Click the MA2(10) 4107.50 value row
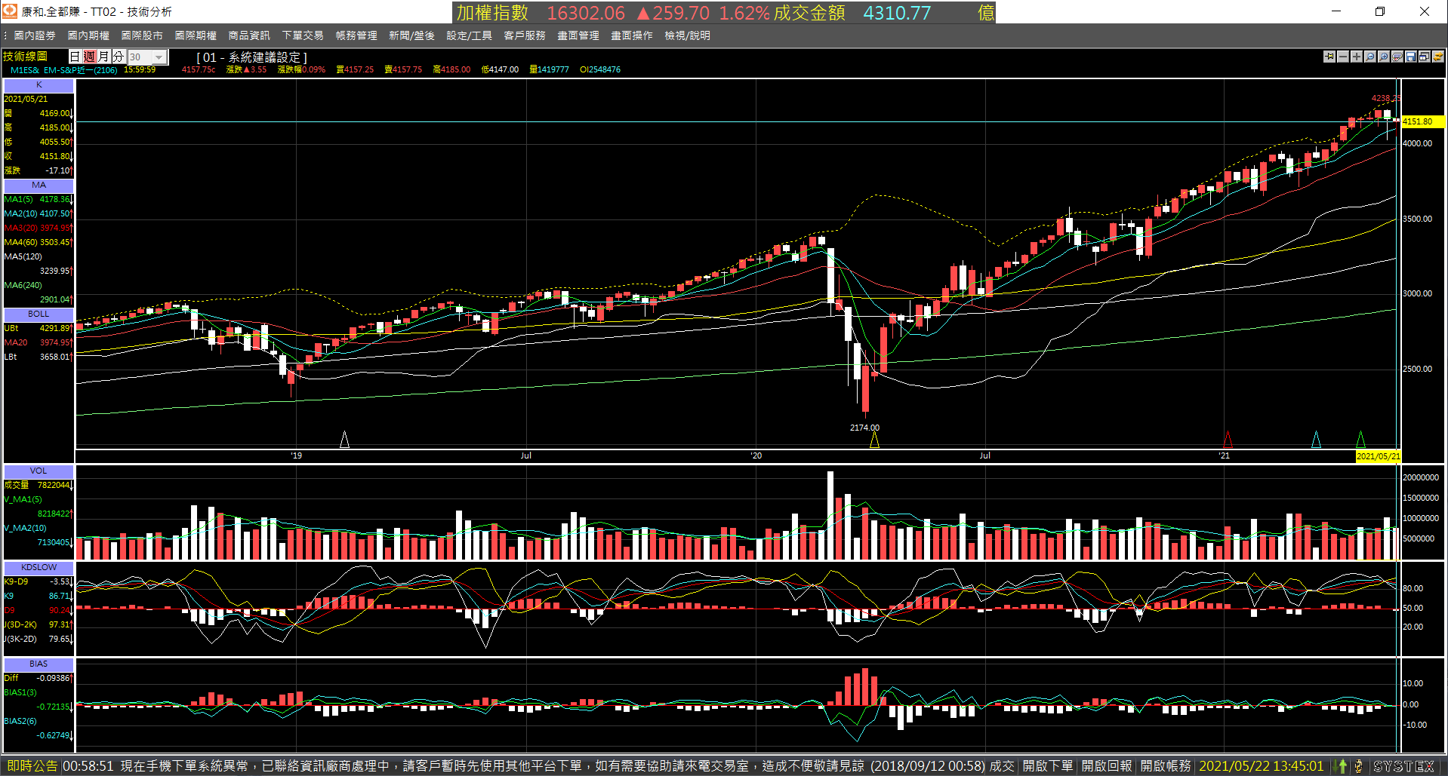The image size is (1448, 776). coord(39,213)
